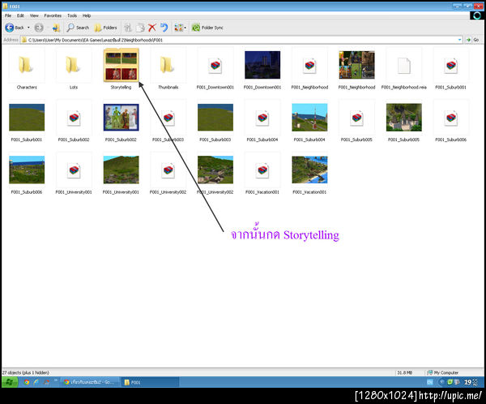
Task: Click the F001 taskbar button
Action: click(x=150, y=382)
